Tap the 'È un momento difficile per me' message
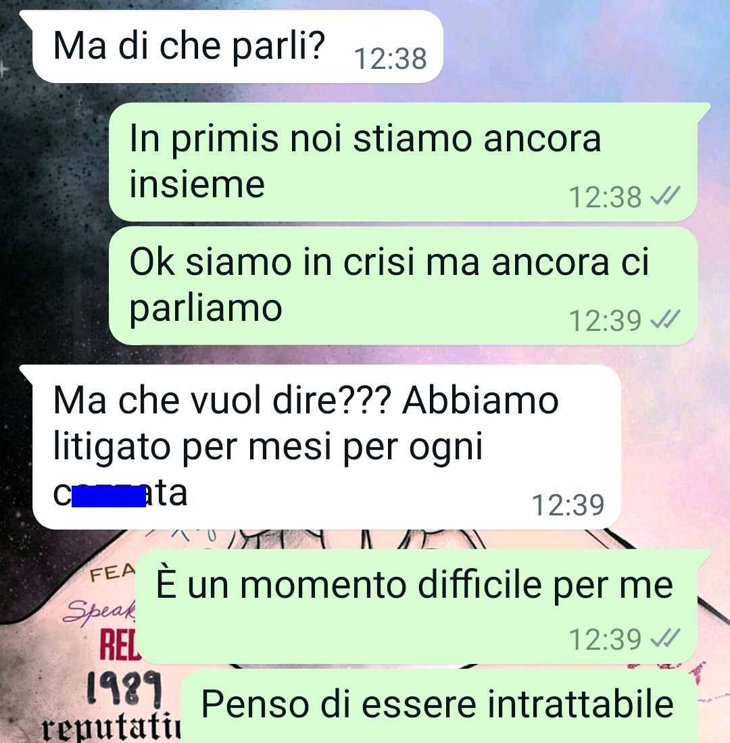730x743 pixels. (416, 607)
